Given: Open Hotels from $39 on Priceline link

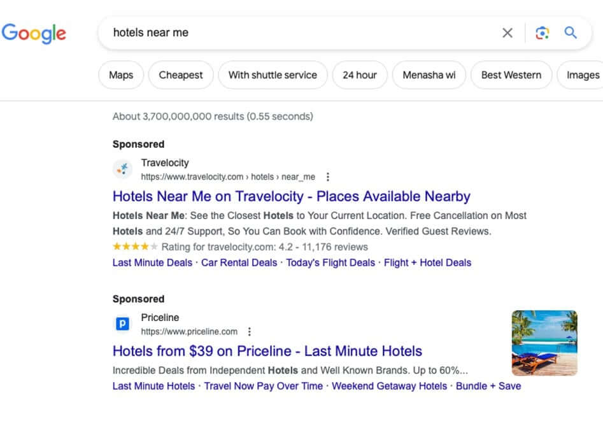Looking at the screenshot, I should pyautogui.click(x=267, y=351).
